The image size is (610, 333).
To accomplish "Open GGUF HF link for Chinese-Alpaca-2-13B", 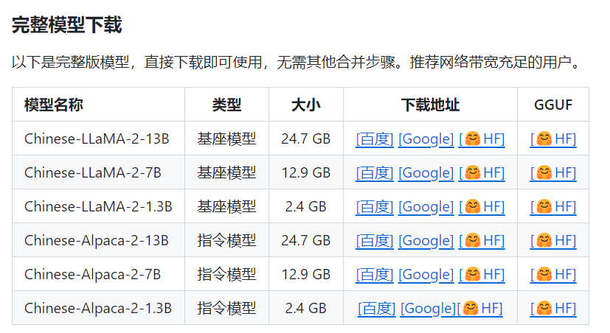I will click(x=553, y=241).
